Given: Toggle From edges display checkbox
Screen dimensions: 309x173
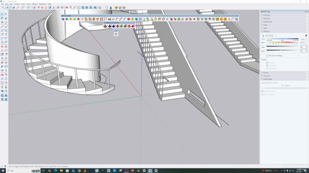Looking at the screenshot, I should (267, 68).
